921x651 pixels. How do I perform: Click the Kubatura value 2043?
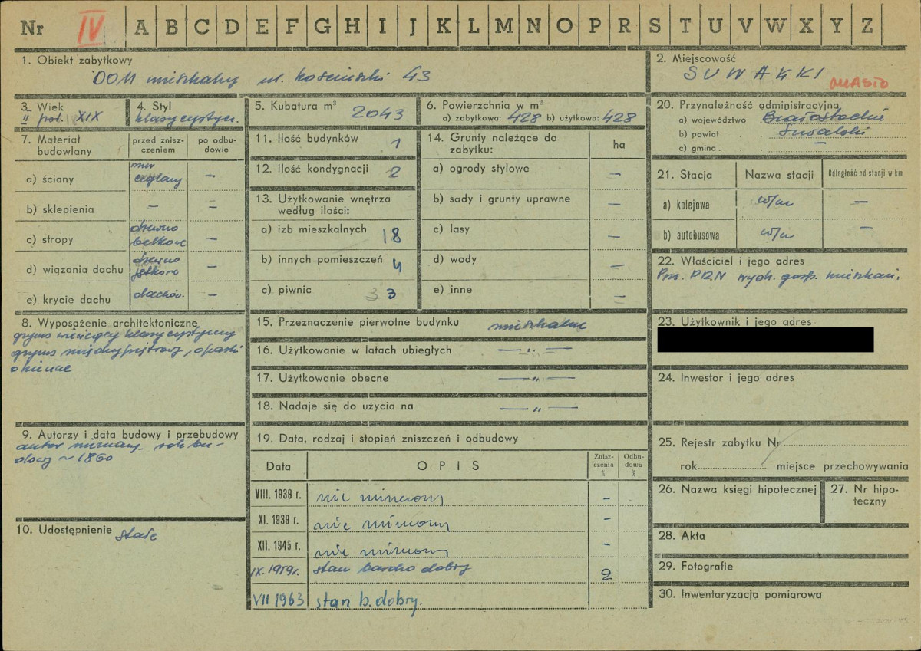click(378, 113)
